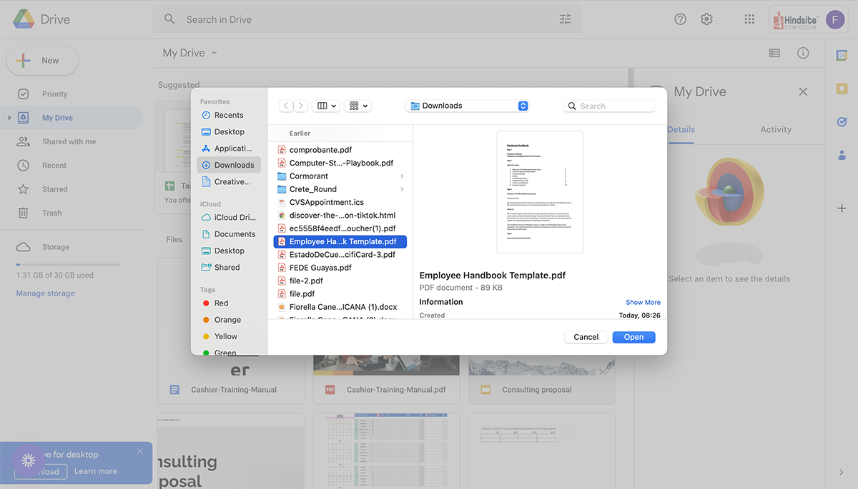Expand the Crete_Round folder

click(402, 189)
